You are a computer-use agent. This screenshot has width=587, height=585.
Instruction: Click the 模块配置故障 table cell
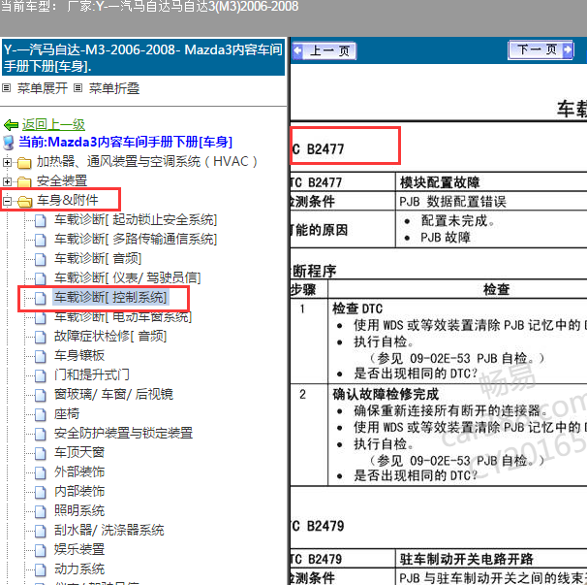click(x=440, y=182)
